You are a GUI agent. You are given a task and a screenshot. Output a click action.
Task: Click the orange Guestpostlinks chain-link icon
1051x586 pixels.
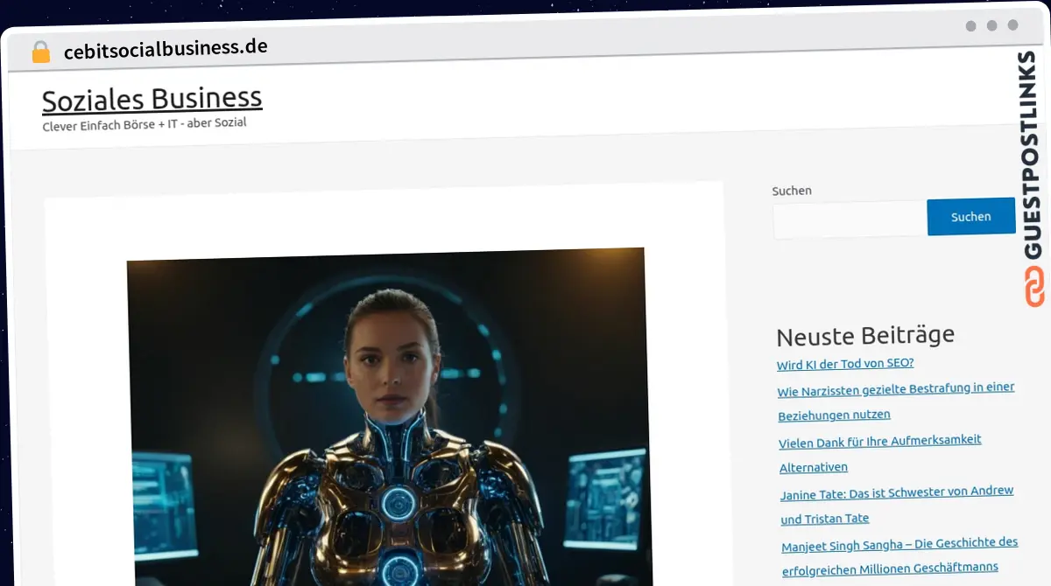click(1034, 287)
